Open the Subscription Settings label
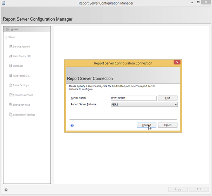Image resolution: width=212 pixels, height=196 pixels. 24,115
